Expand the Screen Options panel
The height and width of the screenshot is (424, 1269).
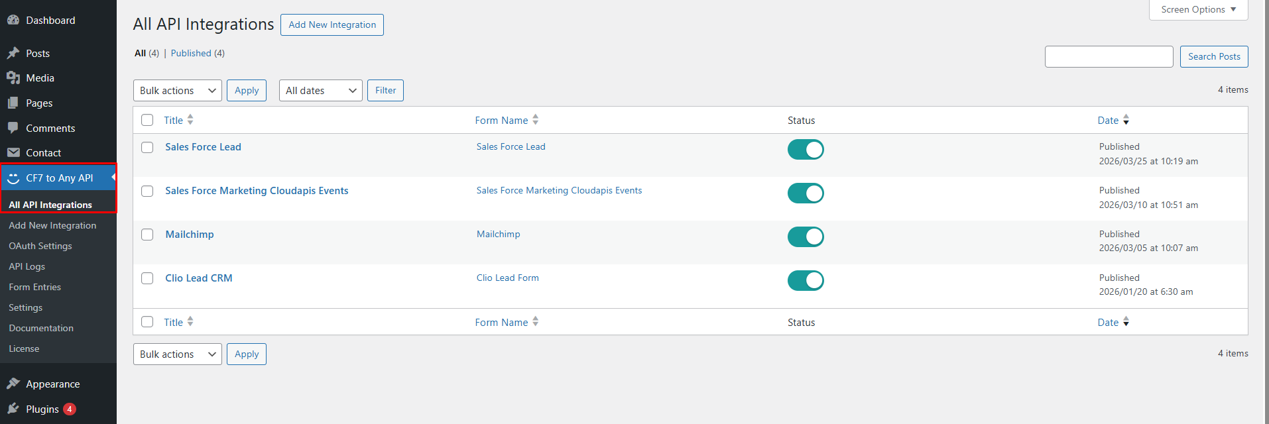point(1198,10)
